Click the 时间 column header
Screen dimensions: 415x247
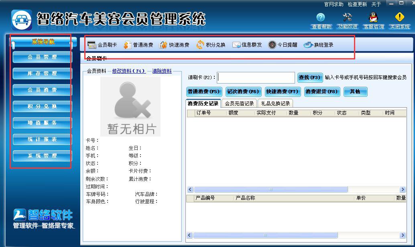[x=395, y=113]
